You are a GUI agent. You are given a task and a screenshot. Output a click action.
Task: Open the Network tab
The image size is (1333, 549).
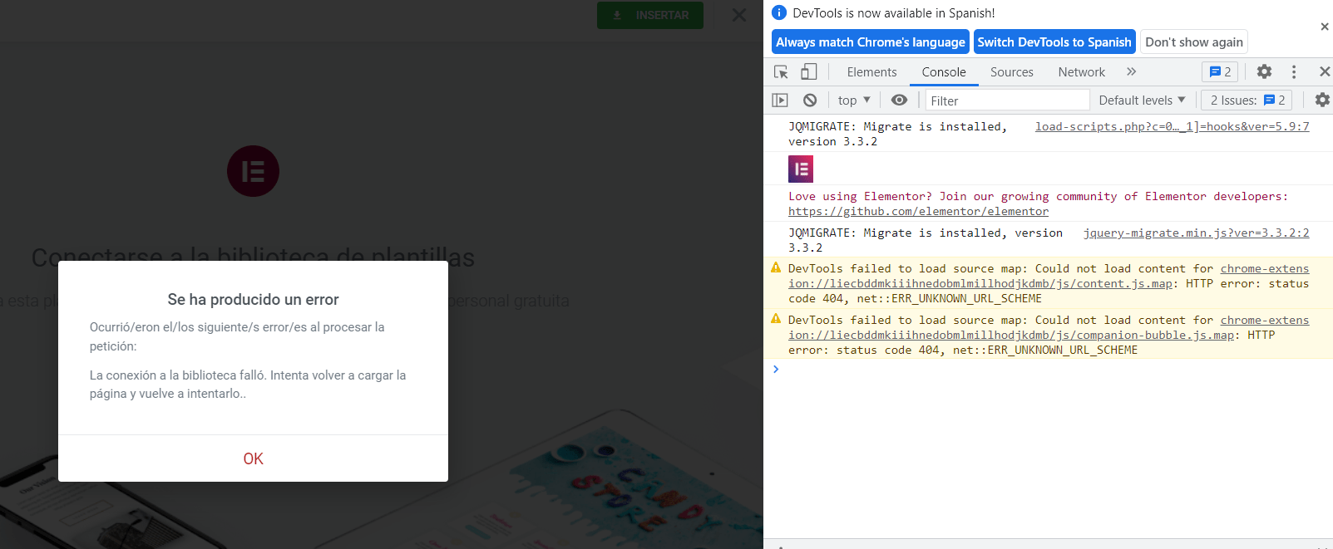tap(1081, 72)
